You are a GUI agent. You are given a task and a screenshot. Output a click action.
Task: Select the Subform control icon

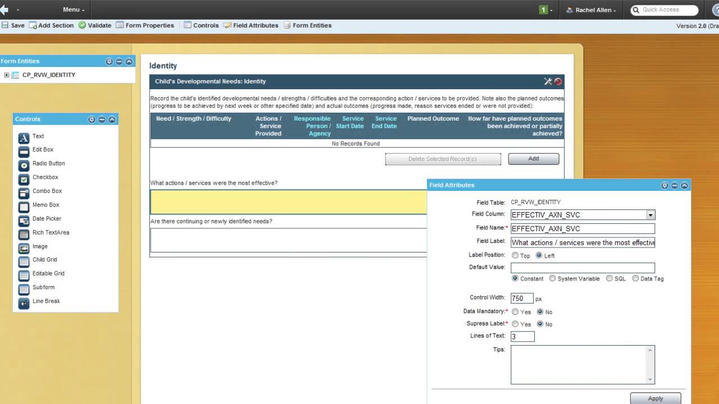24,290
